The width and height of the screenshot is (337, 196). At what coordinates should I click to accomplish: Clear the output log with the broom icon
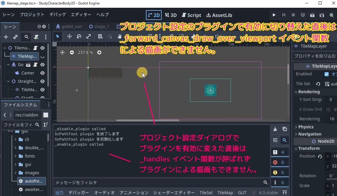point(275,129)
